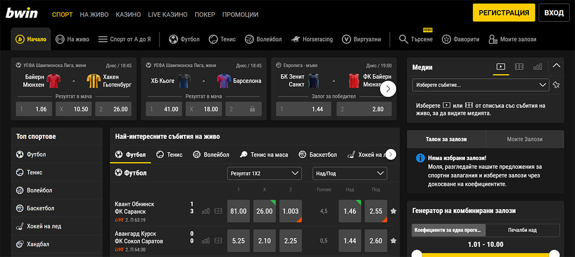Image resolution: width=575 pixels, height=257 pixels.
Task: Select pitch visualization icon in Медии panel
Action: tap(519, 67)
